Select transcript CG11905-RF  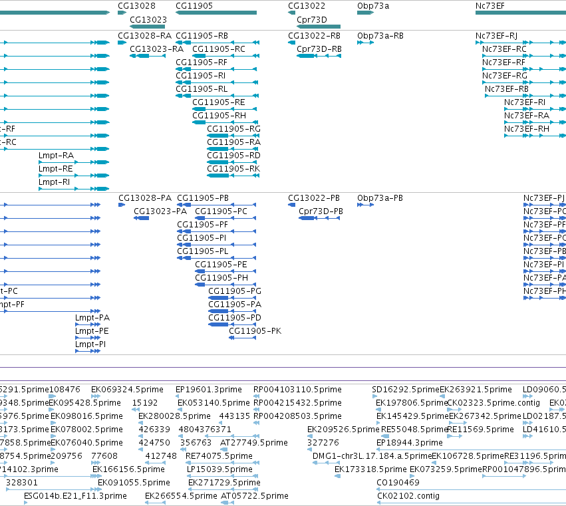(202, 63)
